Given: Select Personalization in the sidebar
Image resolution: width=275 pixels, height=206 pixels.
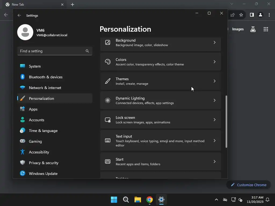Looking at the screenshot, I should [x=55, y=98].
